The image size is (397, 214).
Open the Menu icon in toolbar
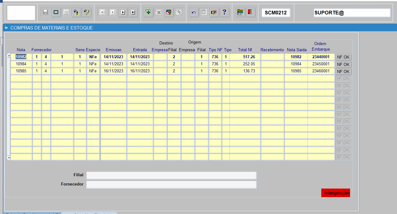(240, 12)
